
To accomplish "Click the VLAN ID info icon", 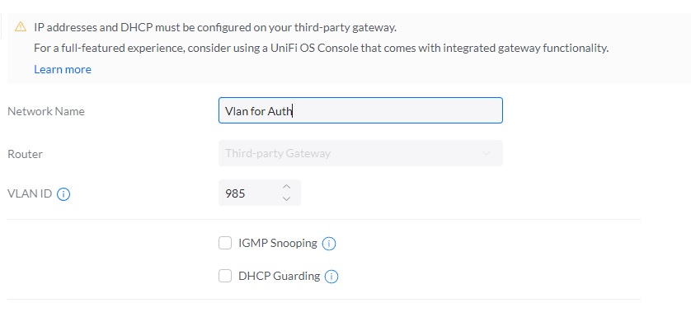I will coord(63,194).
